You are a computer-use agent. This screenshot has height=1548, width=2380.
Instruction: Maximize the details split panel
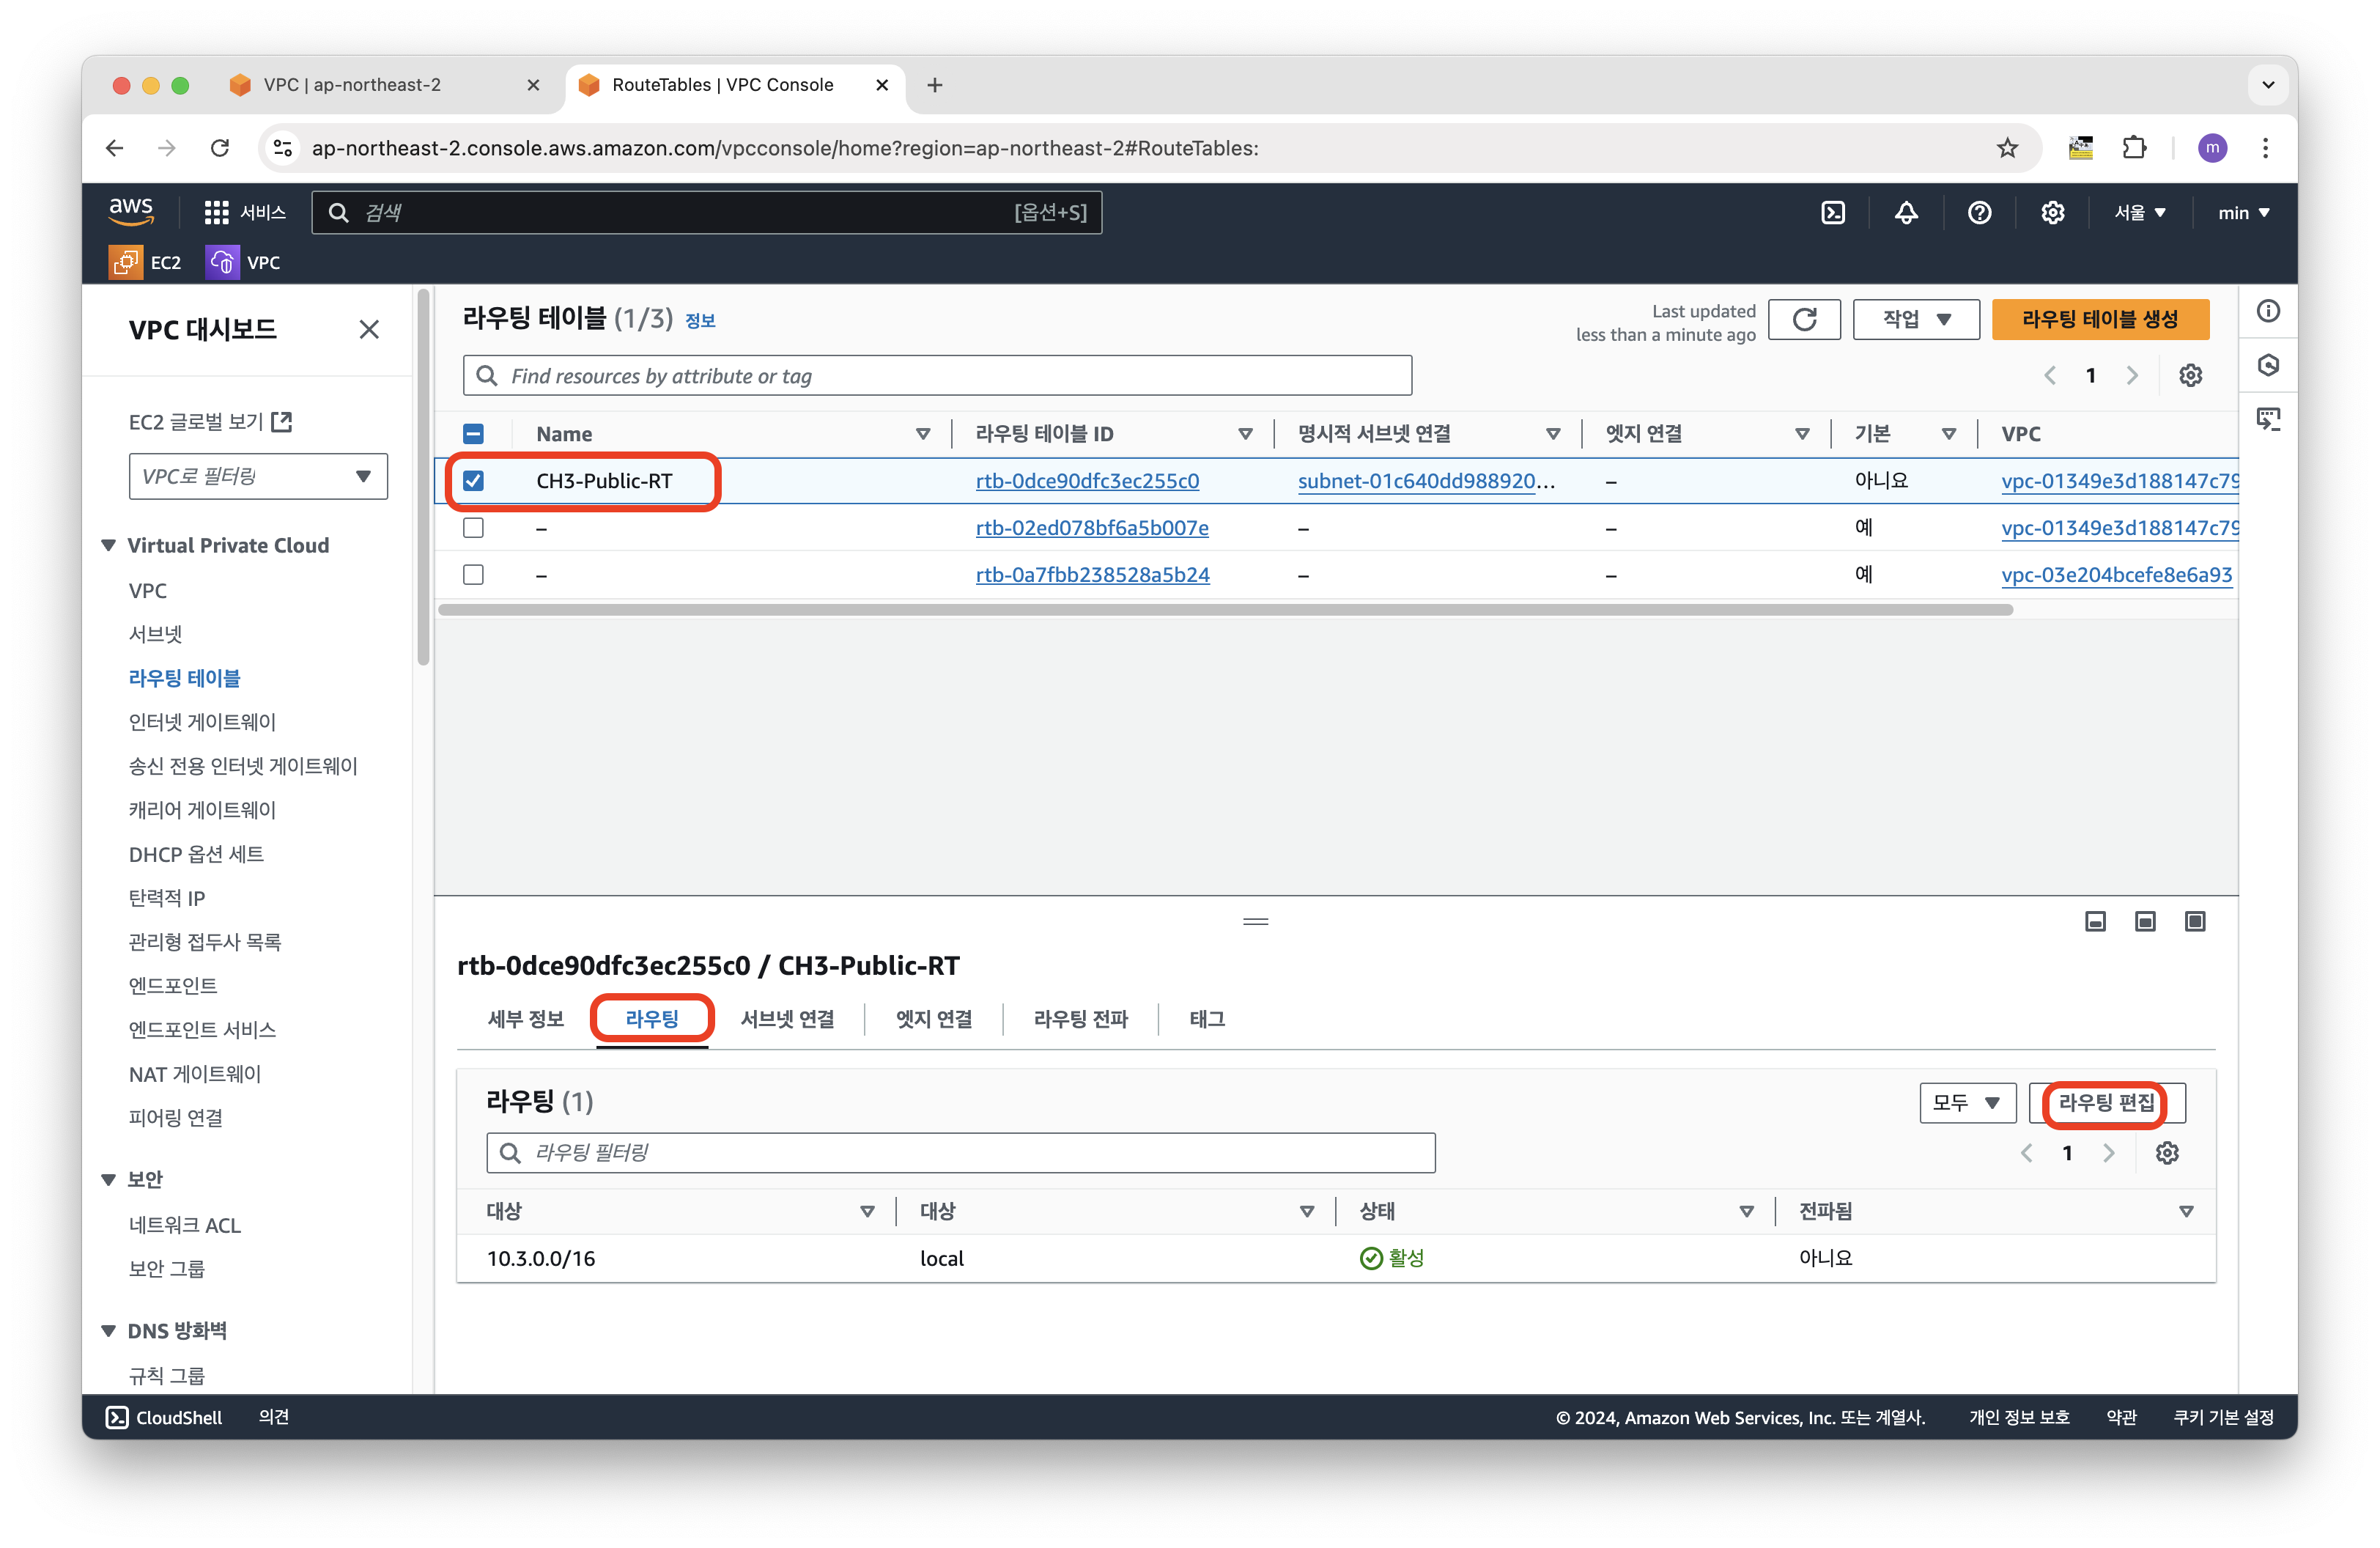(2195, 921)
